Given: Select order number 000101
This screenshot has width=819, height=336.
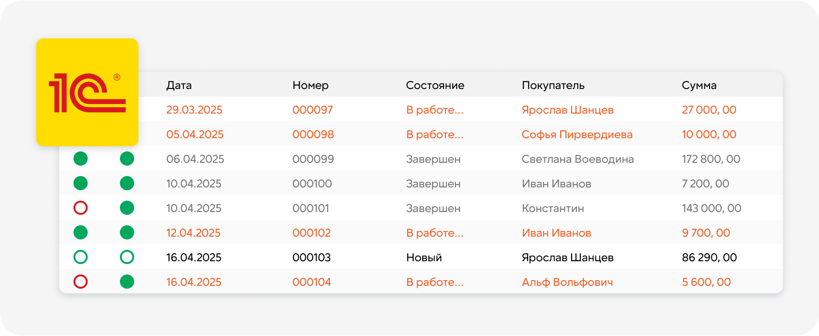Looking at the screenshot, I should click(x=311, y=208).
